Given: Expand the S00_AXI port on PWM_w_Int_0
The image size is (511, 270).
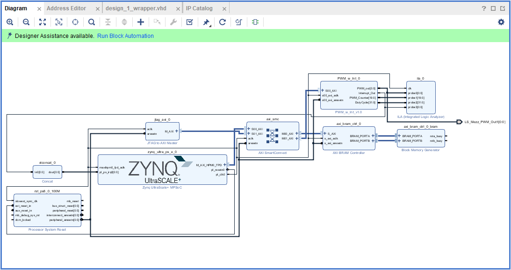Looking at the screenshot, I should click(x=323, y=90).
